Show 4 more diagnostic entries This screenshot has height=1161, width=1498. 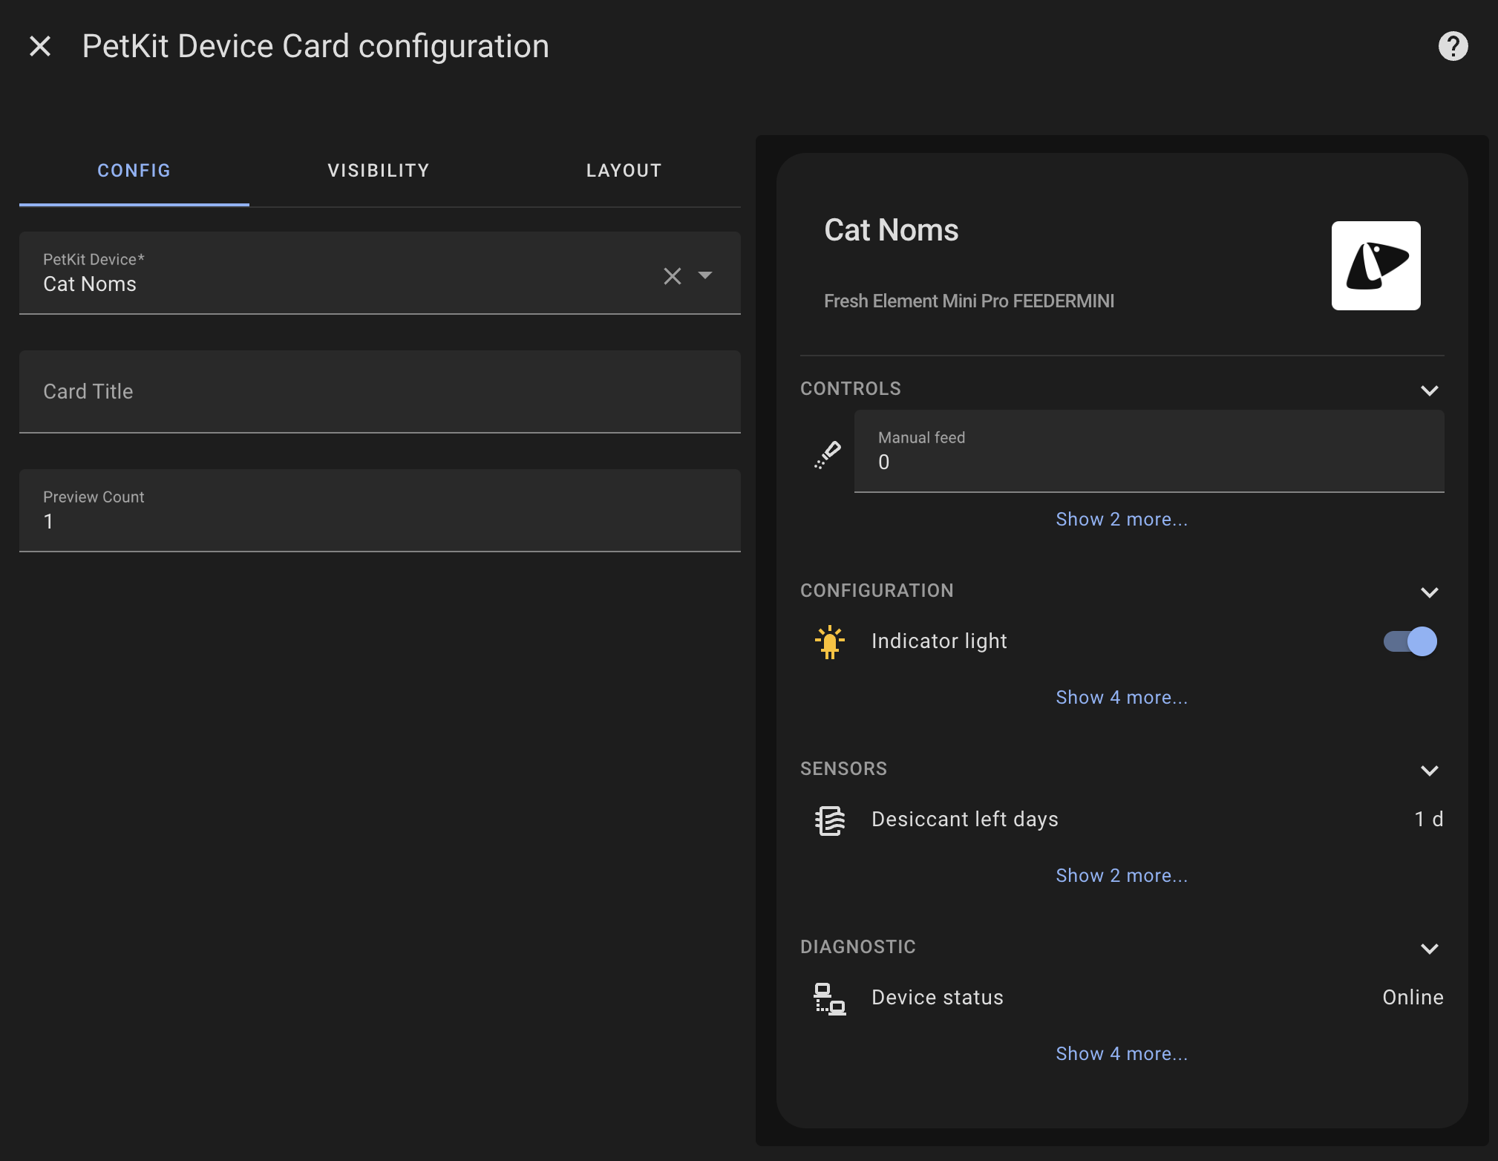[1122, 1054]
